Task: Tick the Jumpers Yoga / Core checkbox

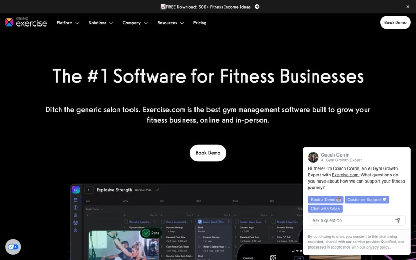Action: 237,222
